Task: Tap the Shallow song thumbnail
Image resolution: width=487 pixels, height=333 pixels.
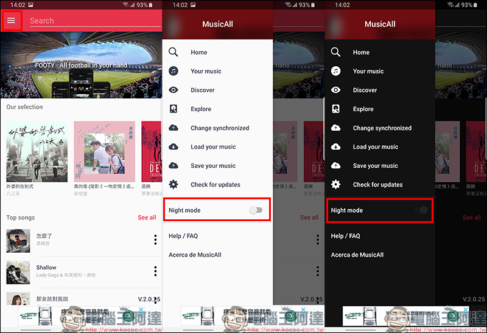Action: [18, 273]
